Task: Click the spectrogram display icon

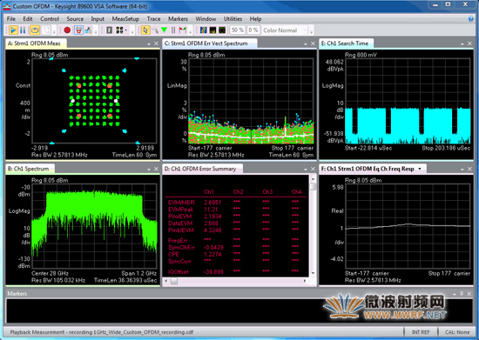Action: coord(204,30)
